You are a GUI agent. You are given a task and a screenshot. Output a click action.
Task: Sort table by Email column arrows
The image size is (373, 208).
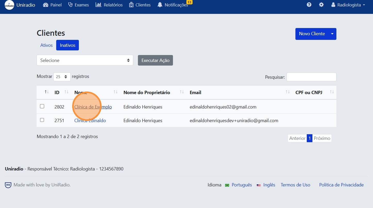tap(288, 92)
